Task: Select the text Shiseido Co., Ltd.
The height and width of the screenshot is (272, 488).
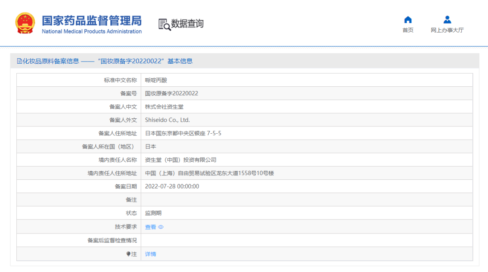Action: click(x=168, y=120)
